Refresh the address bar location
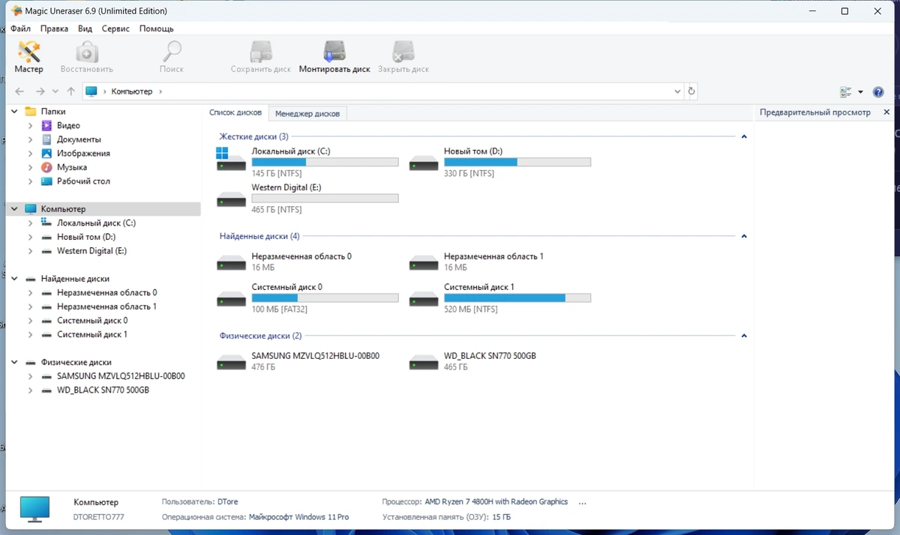The height and width of the screenshot is (535, 900). click(x=691, y=91)
